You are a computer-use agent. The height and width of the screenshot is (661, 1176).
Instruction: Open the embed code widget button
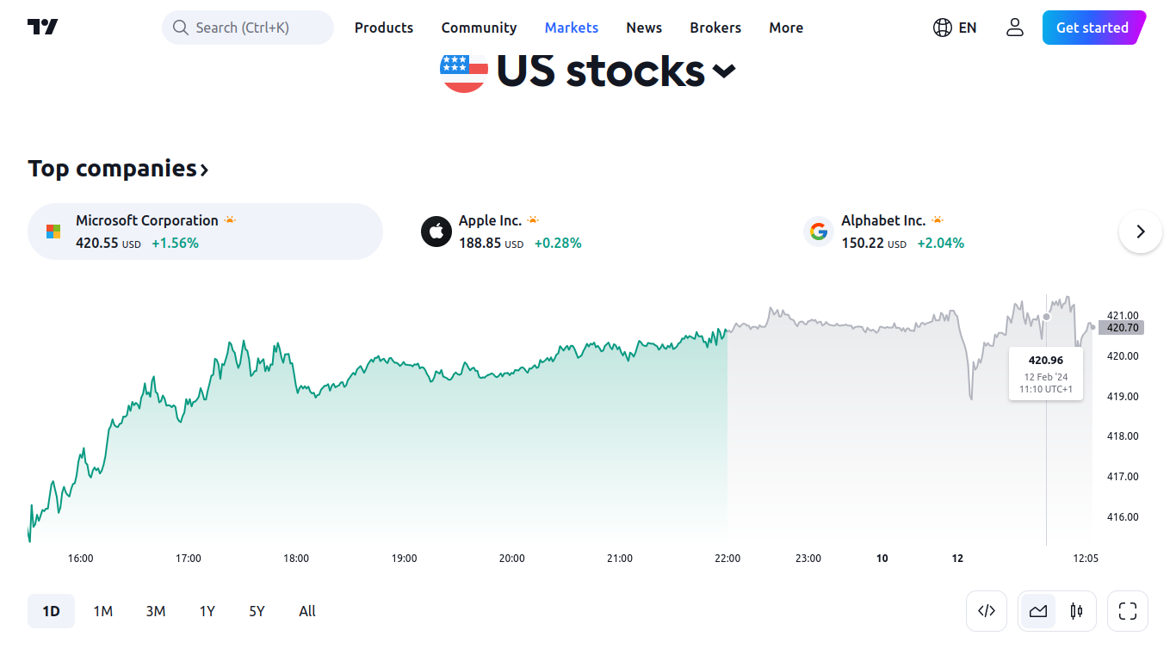pos(987,611)
